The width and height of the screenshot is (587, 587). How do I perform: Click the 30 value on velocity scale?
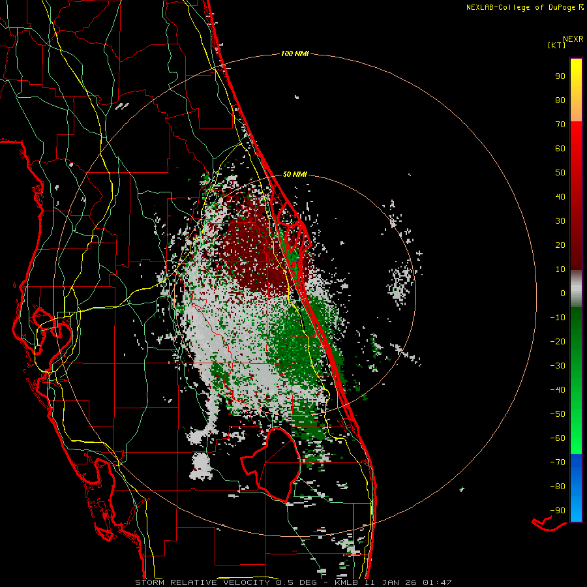tap(560, 221)
